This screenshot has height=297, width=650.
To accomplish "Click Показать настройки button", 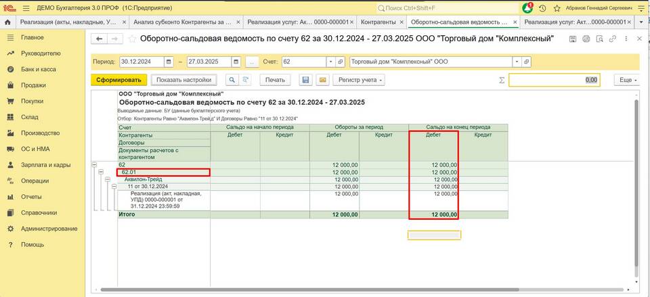I will pos(183,80).
